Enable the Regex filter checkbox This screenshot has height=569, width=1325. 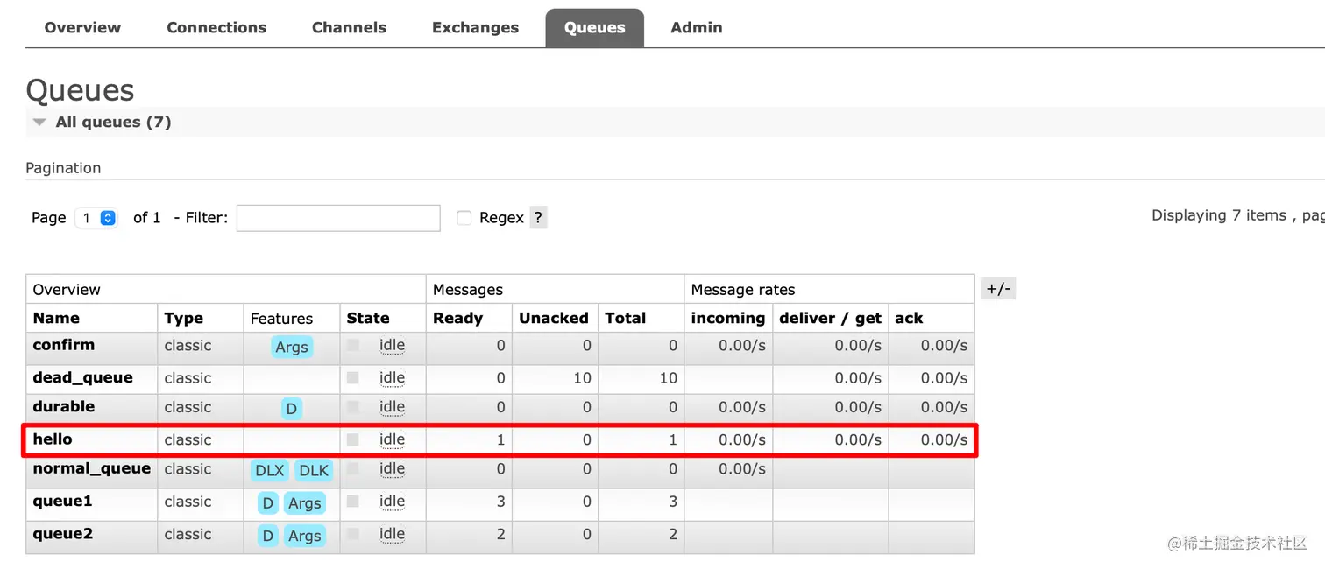point(464,218)
